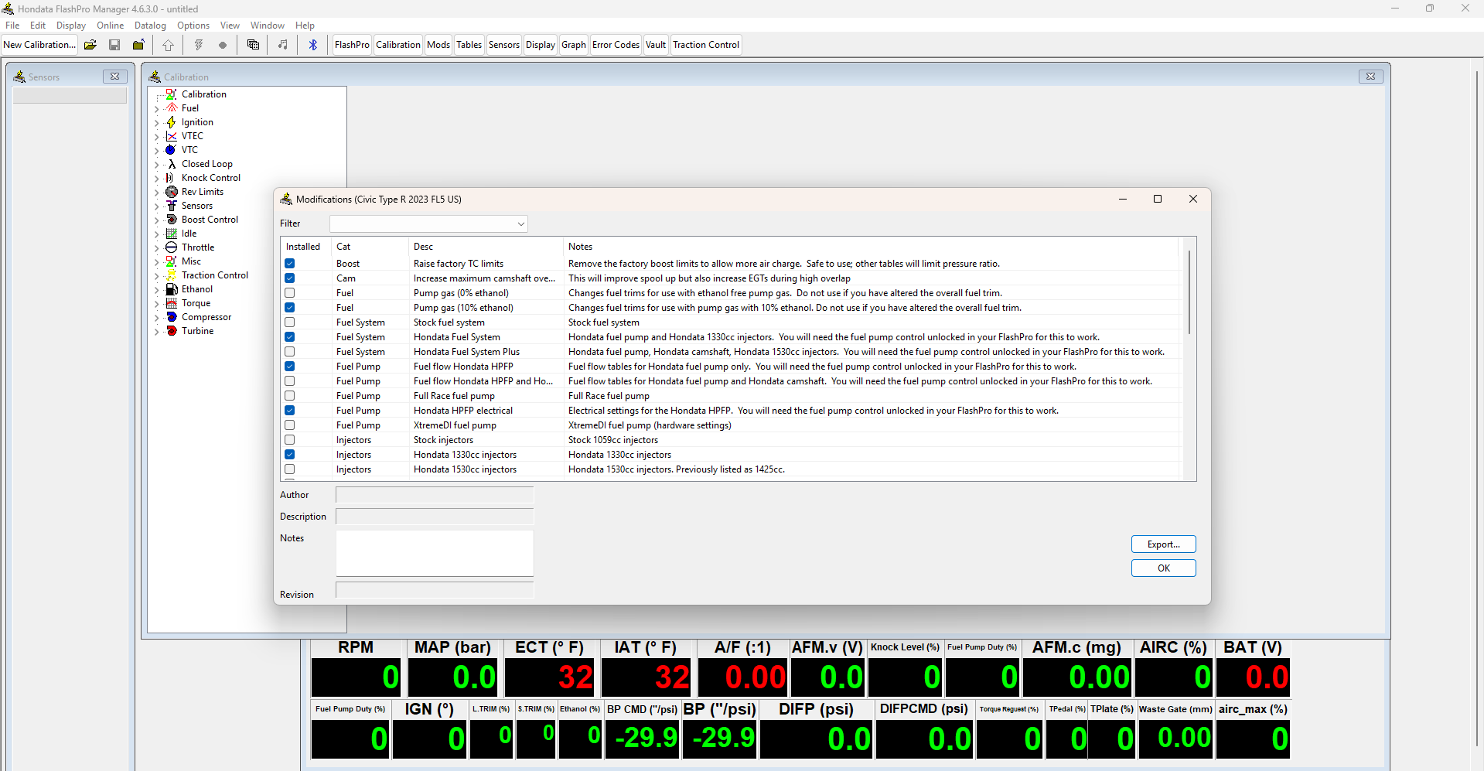1484x771 pixels.
Task: Open the FlashPro toolbar button
Action: pyautogui.click(x=352, y=45)
